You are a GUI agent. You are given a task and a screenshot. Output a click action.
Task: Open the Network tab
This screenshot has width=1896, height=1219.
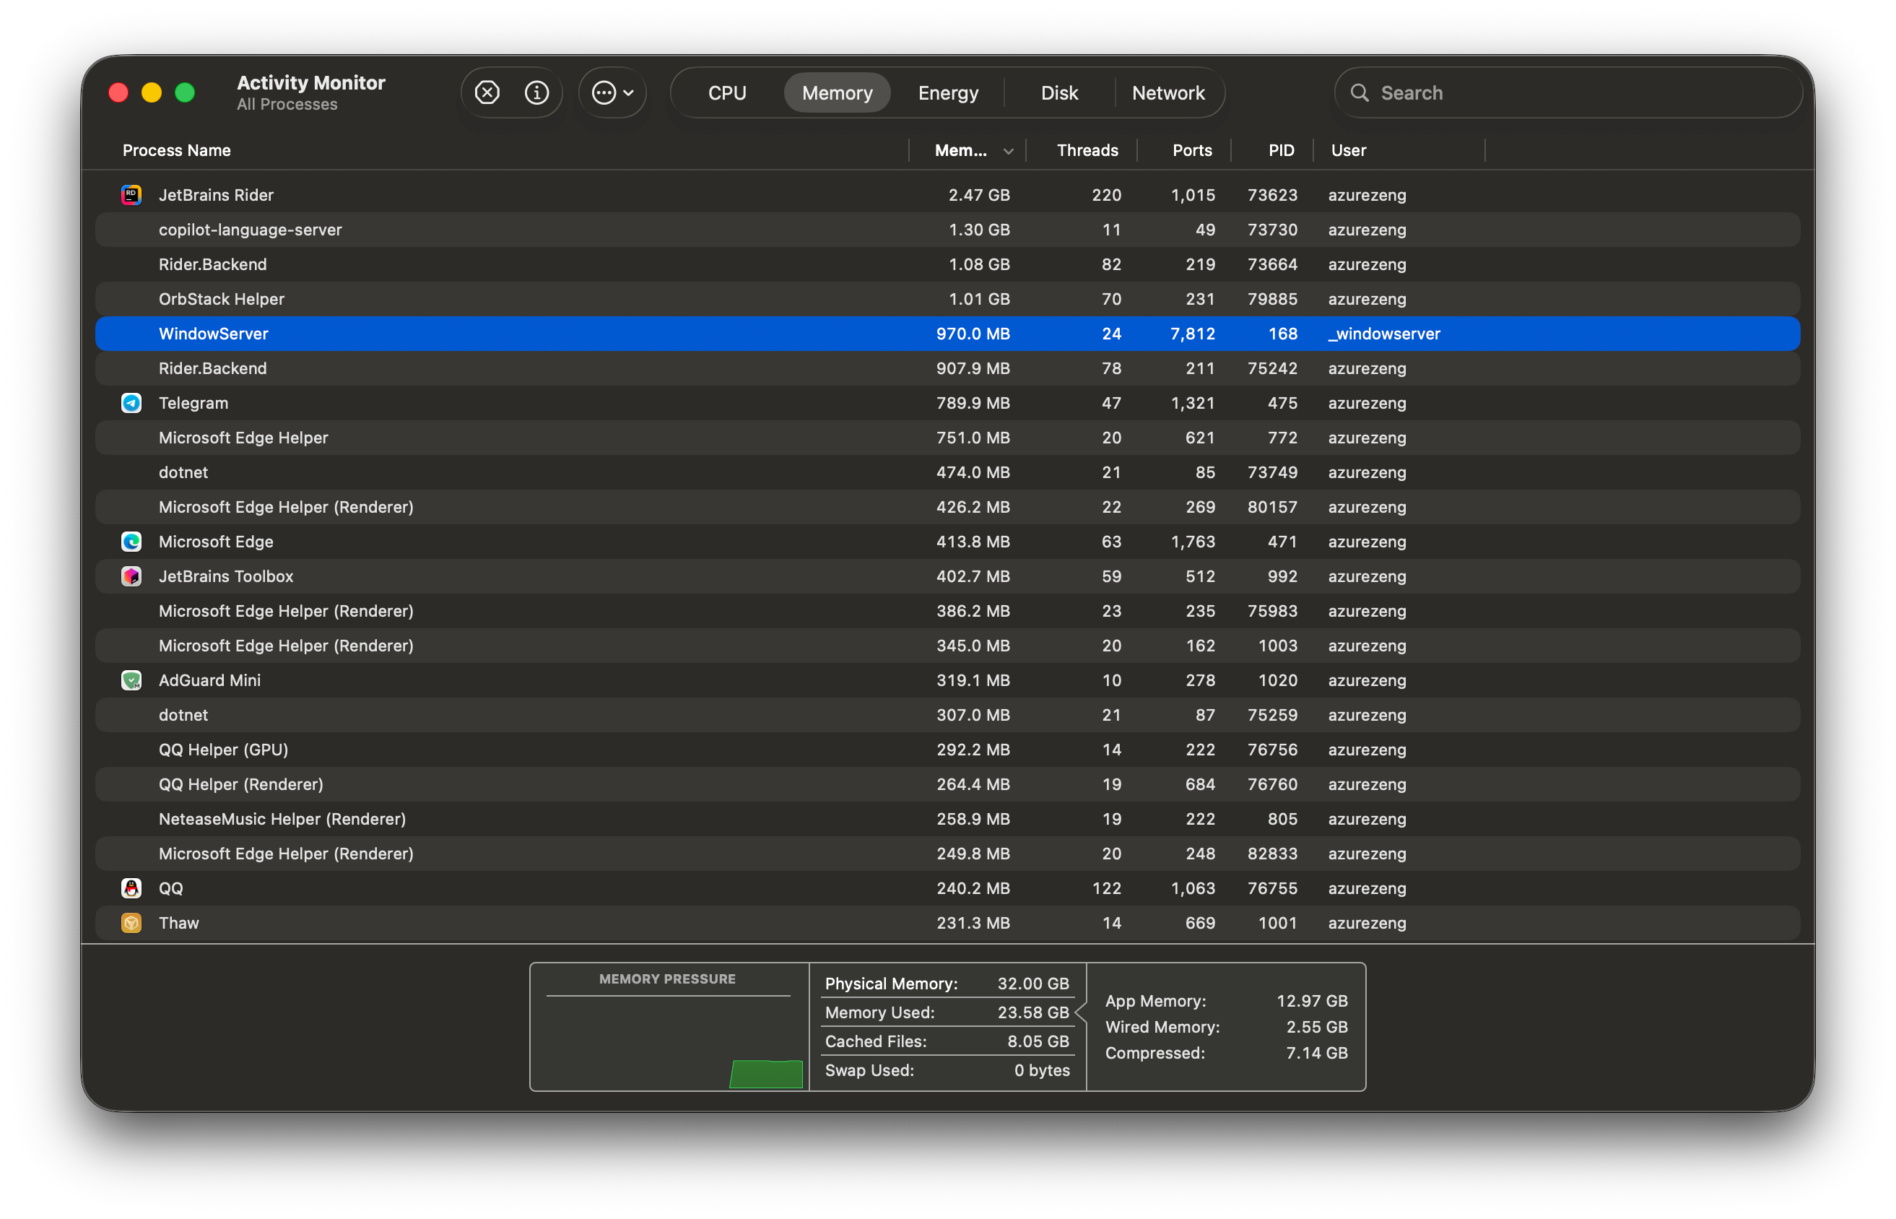click(x=1168, y=92)
